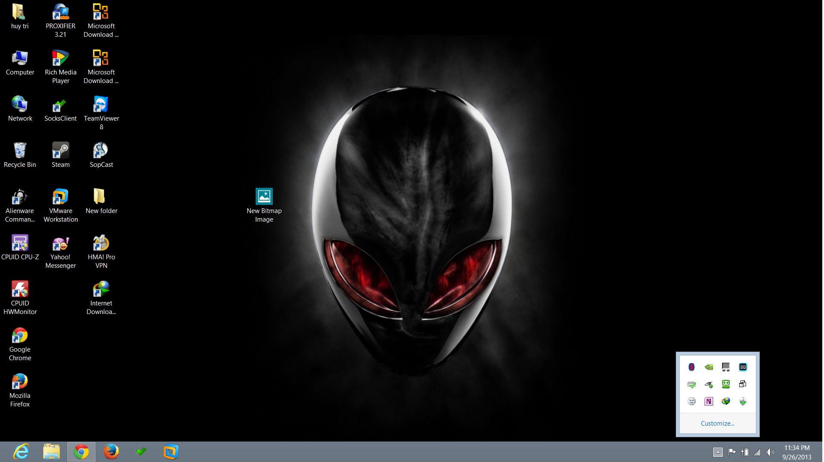
Task: Open the NVIDIA settings tray icon
Action: 710,367
